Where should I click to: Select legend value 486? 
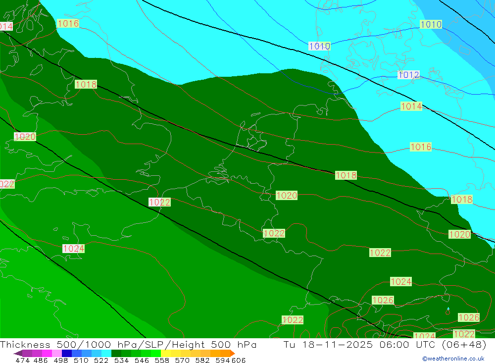(40, 360)
